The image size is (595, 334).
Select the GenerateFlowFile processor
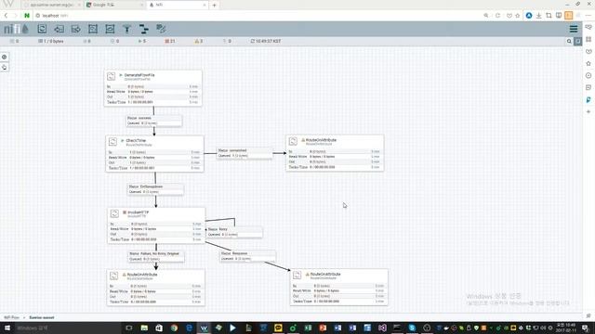[x=152, y=88]
